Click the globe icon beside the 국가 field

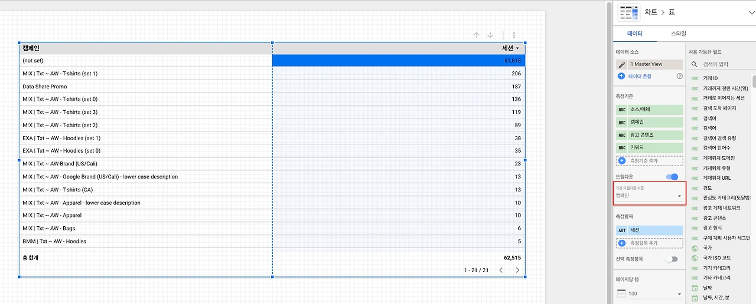point(695,248)
